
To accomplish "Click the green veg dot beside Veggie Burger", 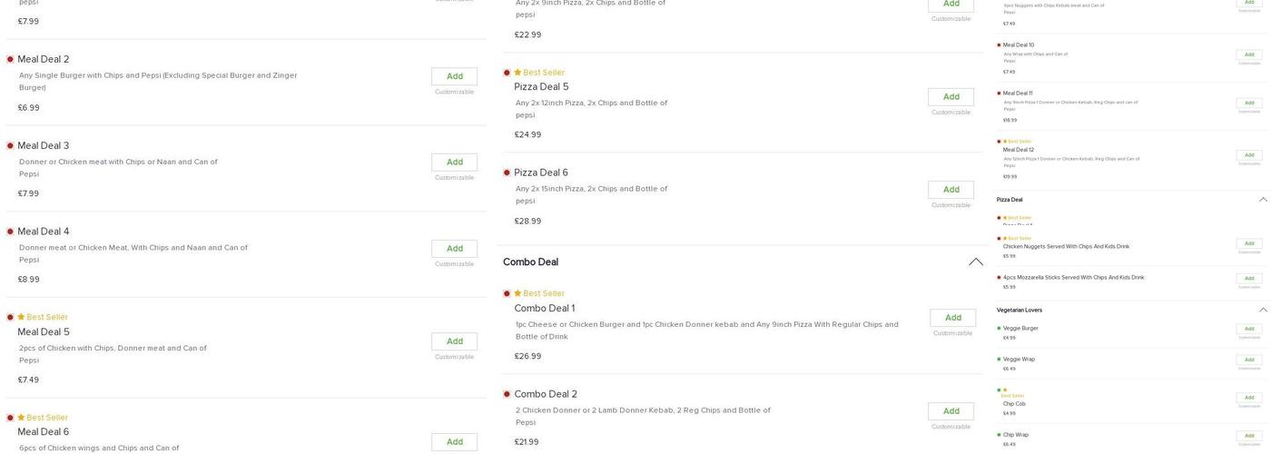I will pyautogui.click(x=999, y=329).
